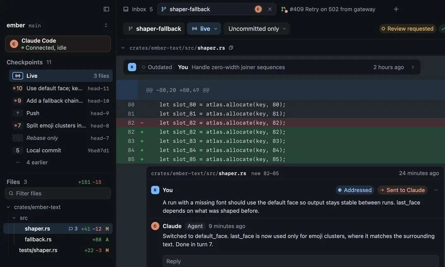Viewport: 445px width, 267px height.
Task: Select the Push checkpoint row
Action: point(61,113)
